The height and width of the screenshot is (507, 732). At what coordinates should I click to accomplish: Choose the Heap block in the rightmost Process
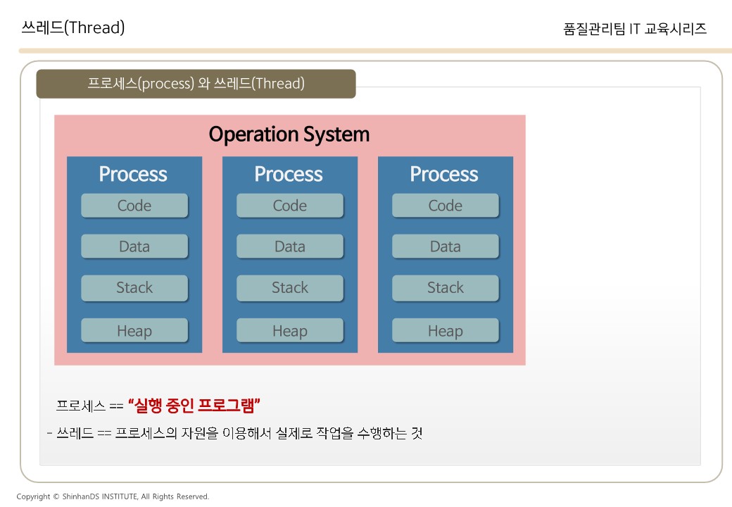tap(446, 330)
